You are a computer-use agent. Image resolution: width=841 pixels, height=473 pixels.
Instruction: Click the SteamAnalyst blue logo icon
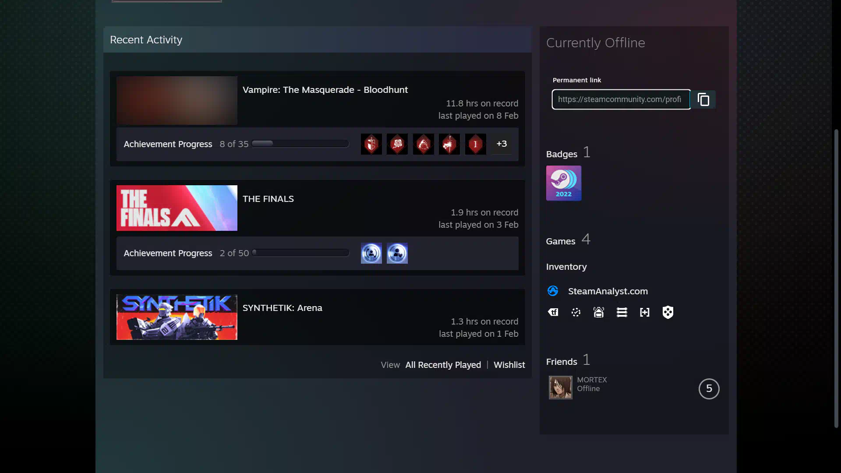coord(553,291)
